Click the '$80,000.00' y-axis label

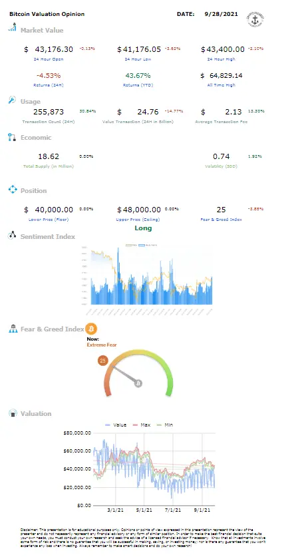pyautogui.click(x=77, y=433)
